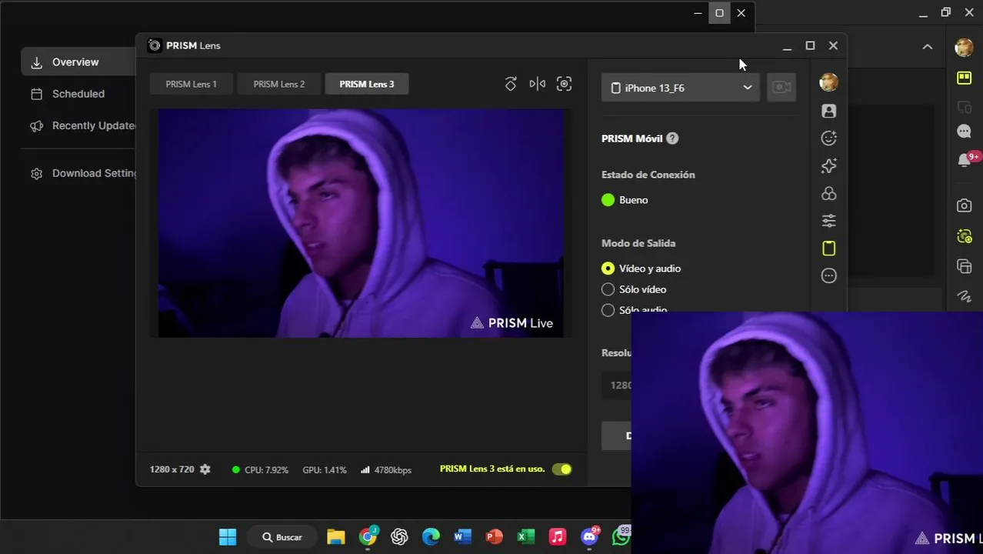Open File Explorer from the taskbar
Image resolution: width=983 pixels, height=554 pixels.
[336, 537]
